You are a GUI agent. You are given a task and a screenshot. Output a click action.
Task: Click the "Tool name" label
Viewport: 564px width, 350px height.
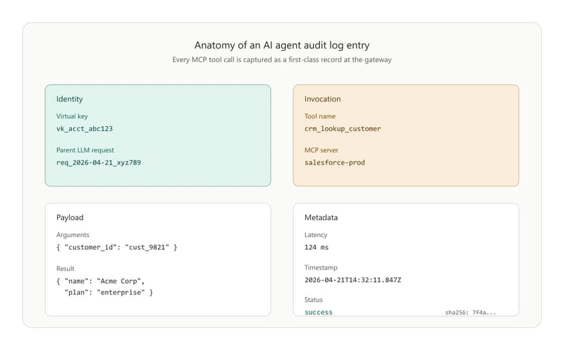[x=320, y=116]
